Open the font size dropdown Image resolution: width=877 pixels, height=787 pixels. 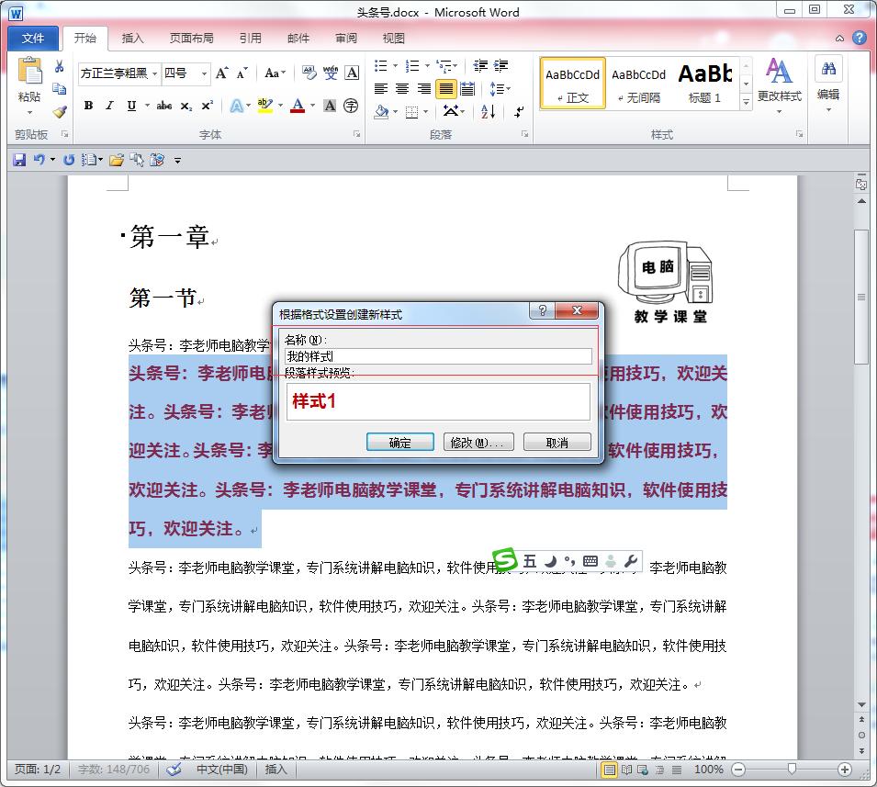(x=204, y=73)
